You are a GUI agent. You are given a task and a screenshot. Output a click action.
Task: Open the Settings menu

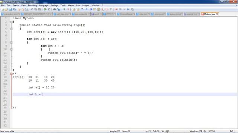54,6
